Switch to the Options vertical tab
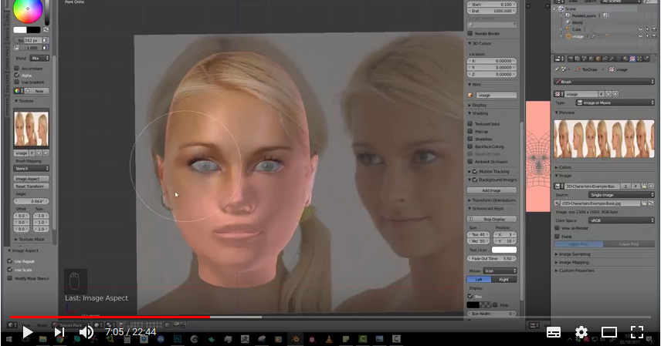This screenshot has height=346, width=661. [x=7, y=35]
